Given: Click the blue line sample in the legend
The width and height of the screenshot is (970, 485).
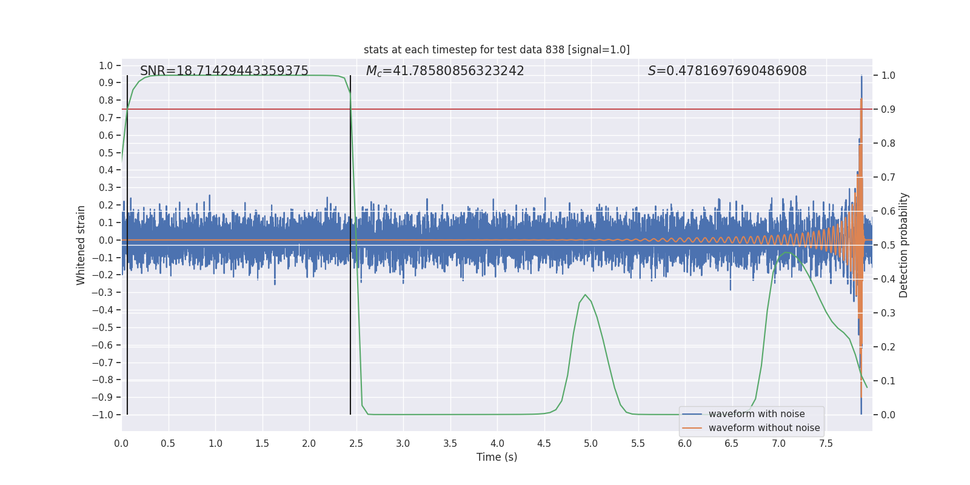Looking at the screenshot, I should pos(692,414).
